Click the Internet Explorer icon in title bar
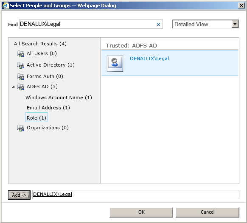This screenshot has height=223, width=247. coord(6,6)
